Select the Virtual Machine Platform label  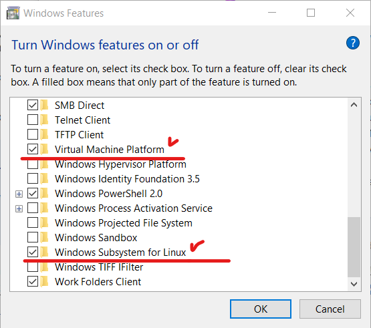pyautogui.click(x=110, y=150)
